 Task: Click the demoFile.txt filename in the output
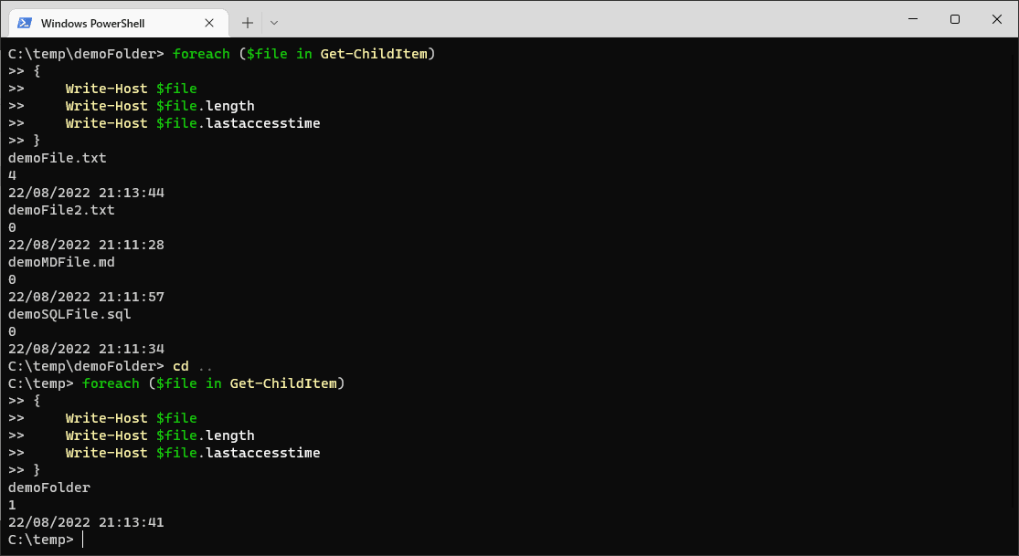(57, 157)
